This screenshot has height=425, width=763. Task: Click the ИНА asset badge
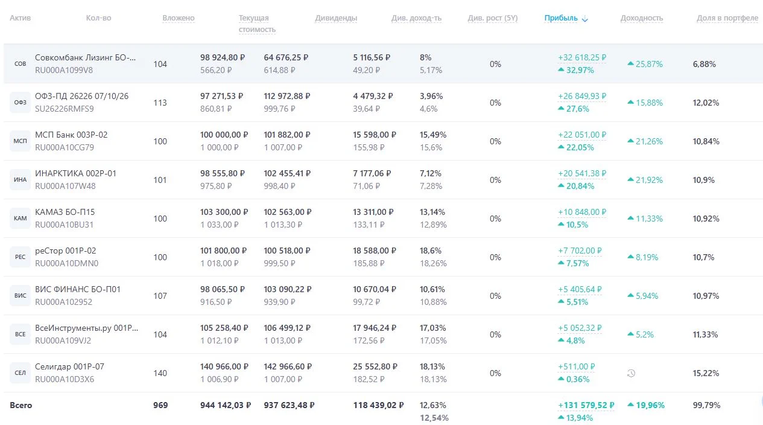click(20, 180)
